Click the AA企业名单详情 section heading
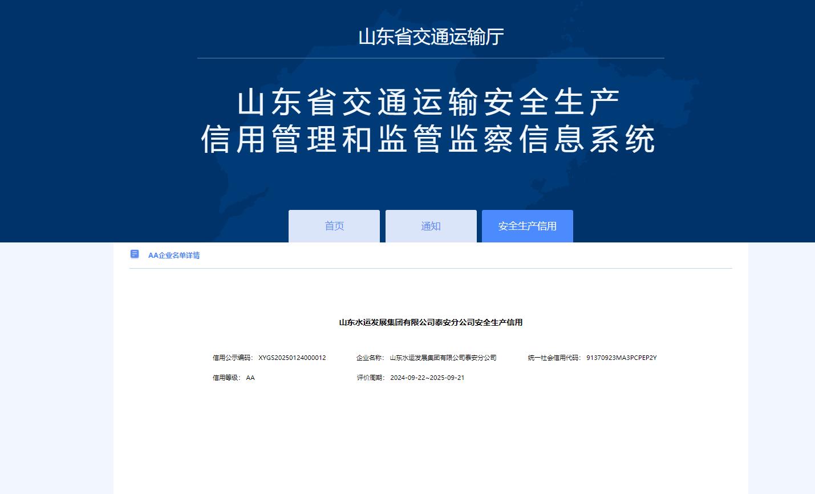This screenshot has height=494, width=815. tap(174, 256)
